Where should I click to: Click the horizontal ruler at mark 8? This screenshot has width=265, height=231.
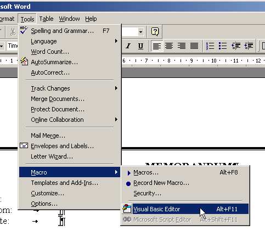(x=169, y=60)
